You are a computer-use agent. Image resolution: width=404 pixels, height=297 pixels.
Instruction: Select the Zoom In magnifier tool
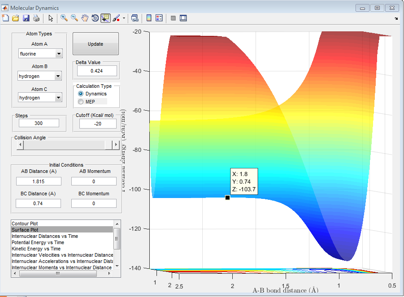tap(64, 18)
